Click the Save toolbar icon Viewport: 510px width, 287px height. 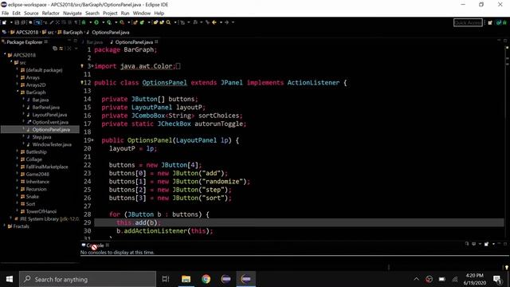17,22
